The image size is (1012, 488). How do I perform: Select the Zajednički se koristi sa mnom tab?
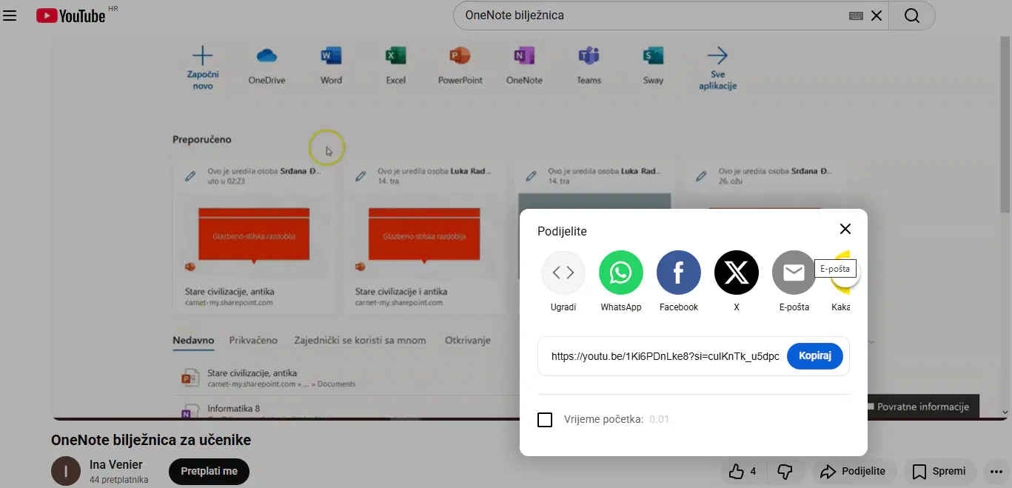360,341
